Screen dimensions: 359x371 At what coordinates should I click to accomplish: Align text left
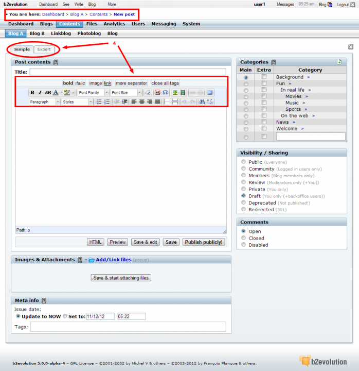point(134,102)
